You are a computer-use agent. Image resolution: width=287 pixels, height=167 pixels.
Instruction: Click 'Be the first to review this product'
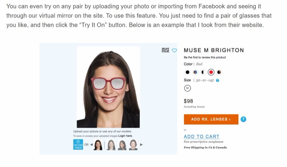205,57
